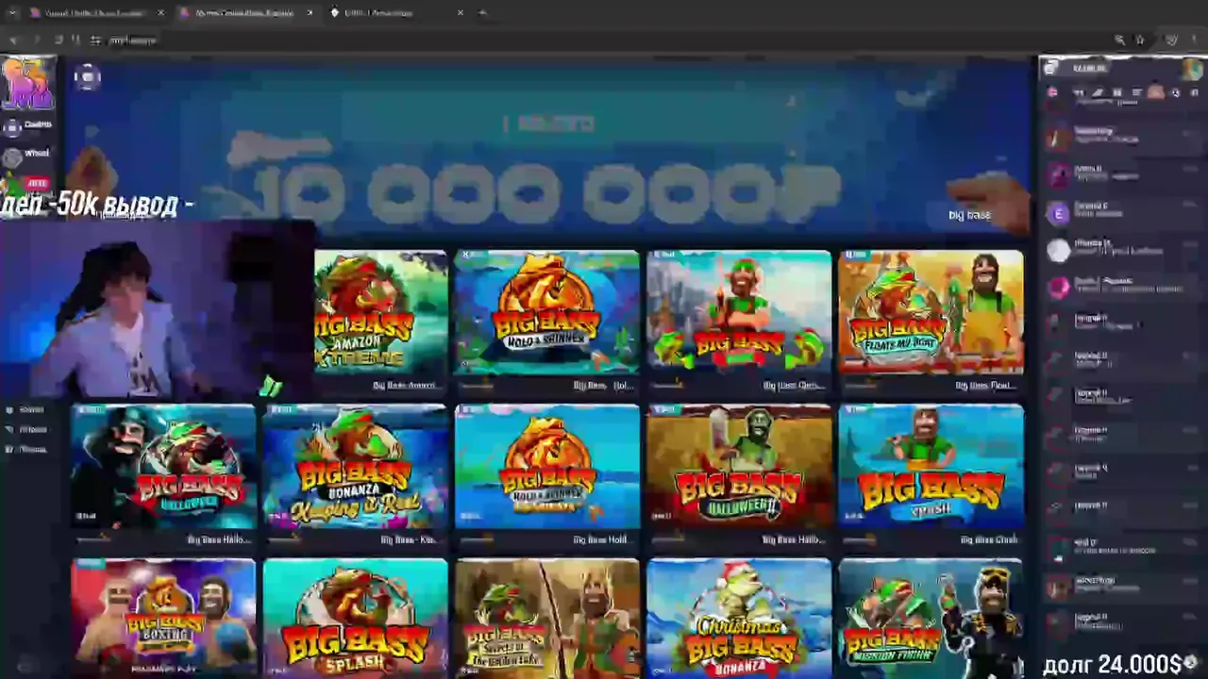Screen dimensions: 1208x679
Task: Select first item in lower left sidebar list
Action: coord(26,410)
